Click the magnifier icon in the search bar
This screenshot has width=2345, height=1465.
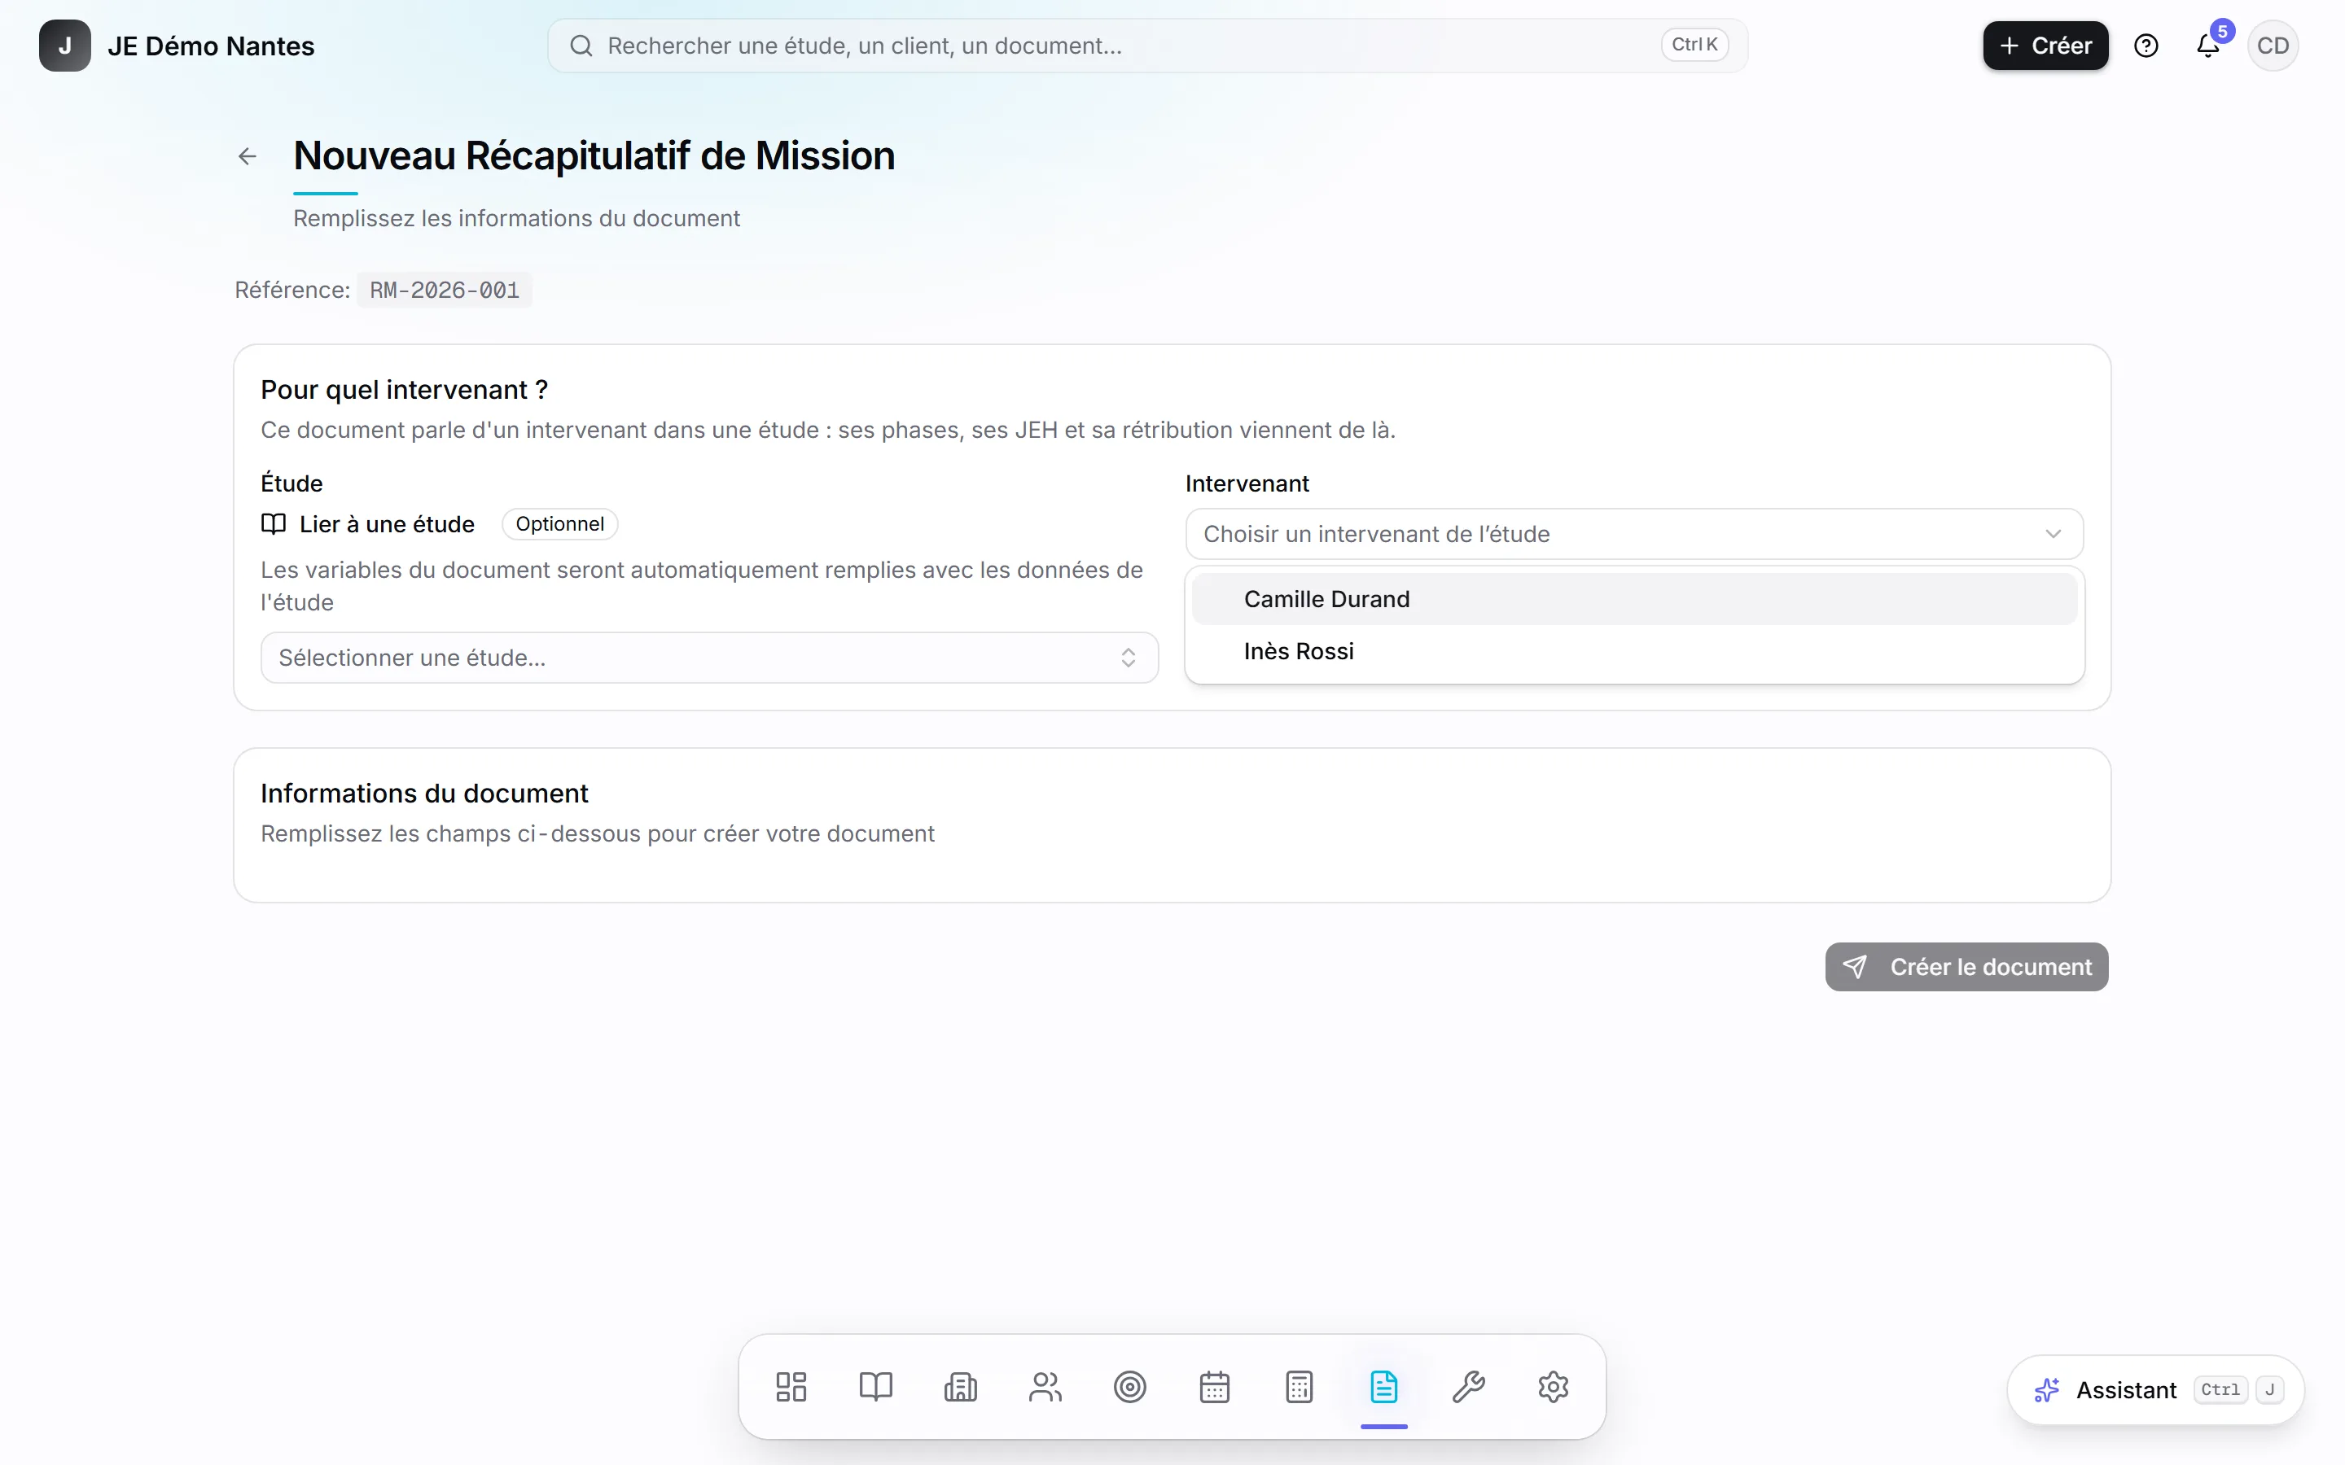pyautogui.click(x=581, y=46)
